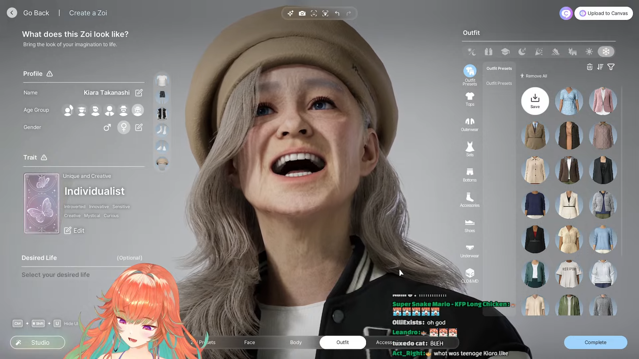
Task: Click Select your desired life
Action: 56,275
